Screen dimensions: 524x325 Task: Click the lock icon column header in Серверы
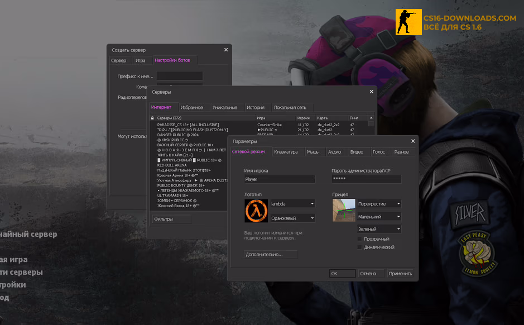152,118
